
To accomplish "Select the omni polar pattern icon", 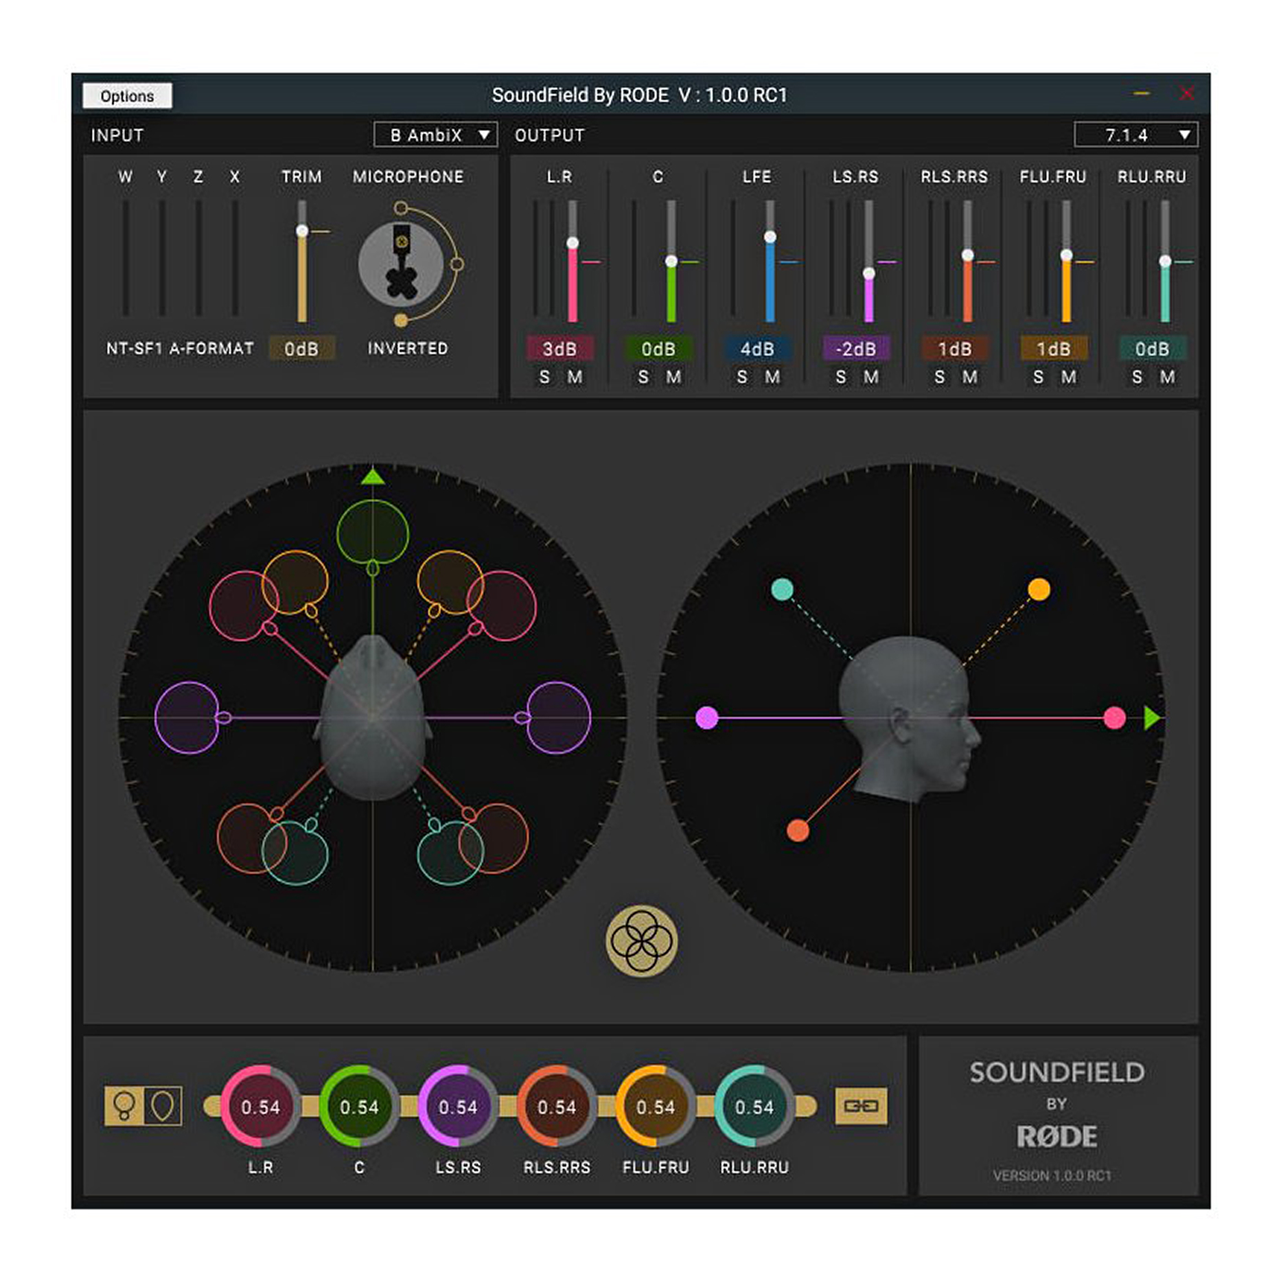I will click(124, 1105).
